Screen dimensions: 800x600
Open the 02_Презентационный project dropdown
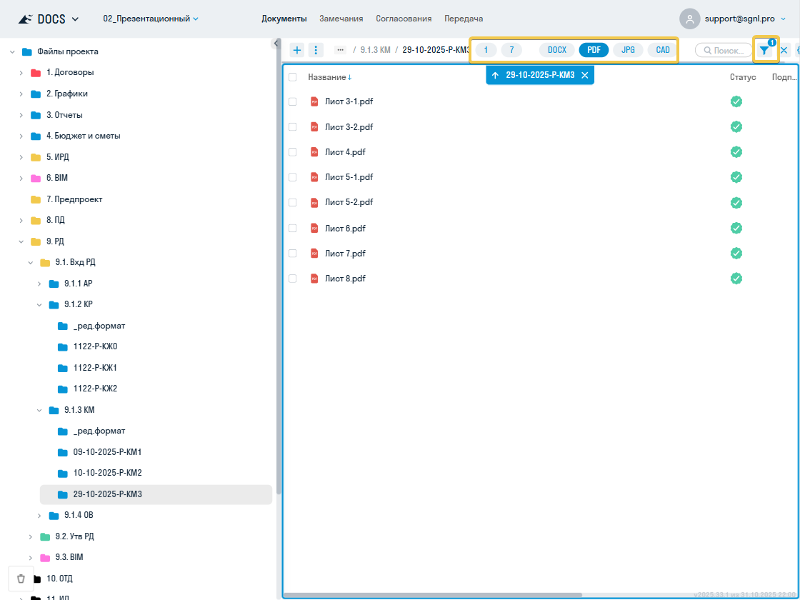click(151, 19)
